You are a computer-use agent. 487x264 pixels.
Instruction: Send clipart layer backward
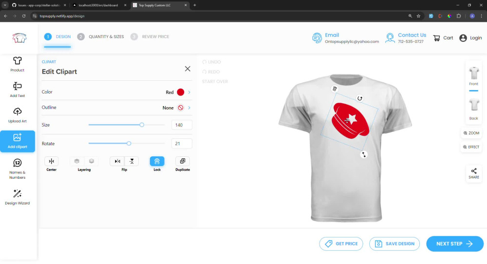click(92, 161)
